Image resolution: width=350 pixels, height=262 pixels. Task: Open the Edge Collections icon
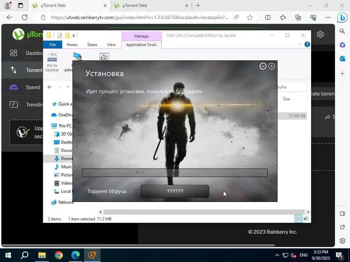298,17
